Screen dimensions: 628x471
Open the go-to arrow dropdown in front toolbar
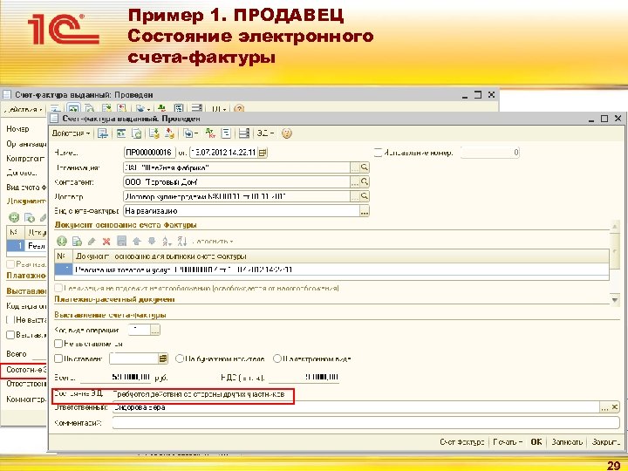tap(191, 133)
